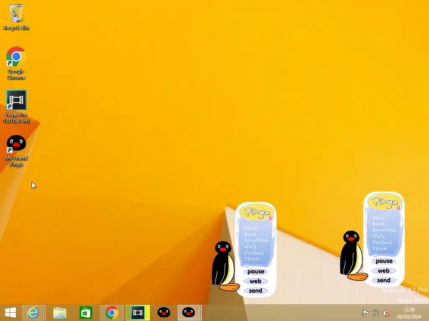Open the network tray icon

[x=376, y=313]
